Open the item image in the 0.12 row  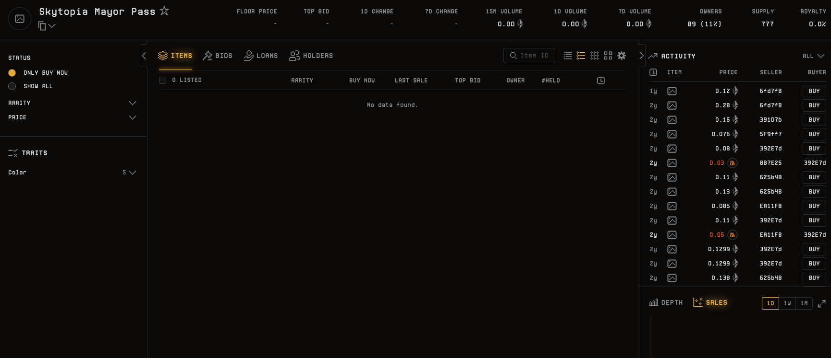(672, 91)
